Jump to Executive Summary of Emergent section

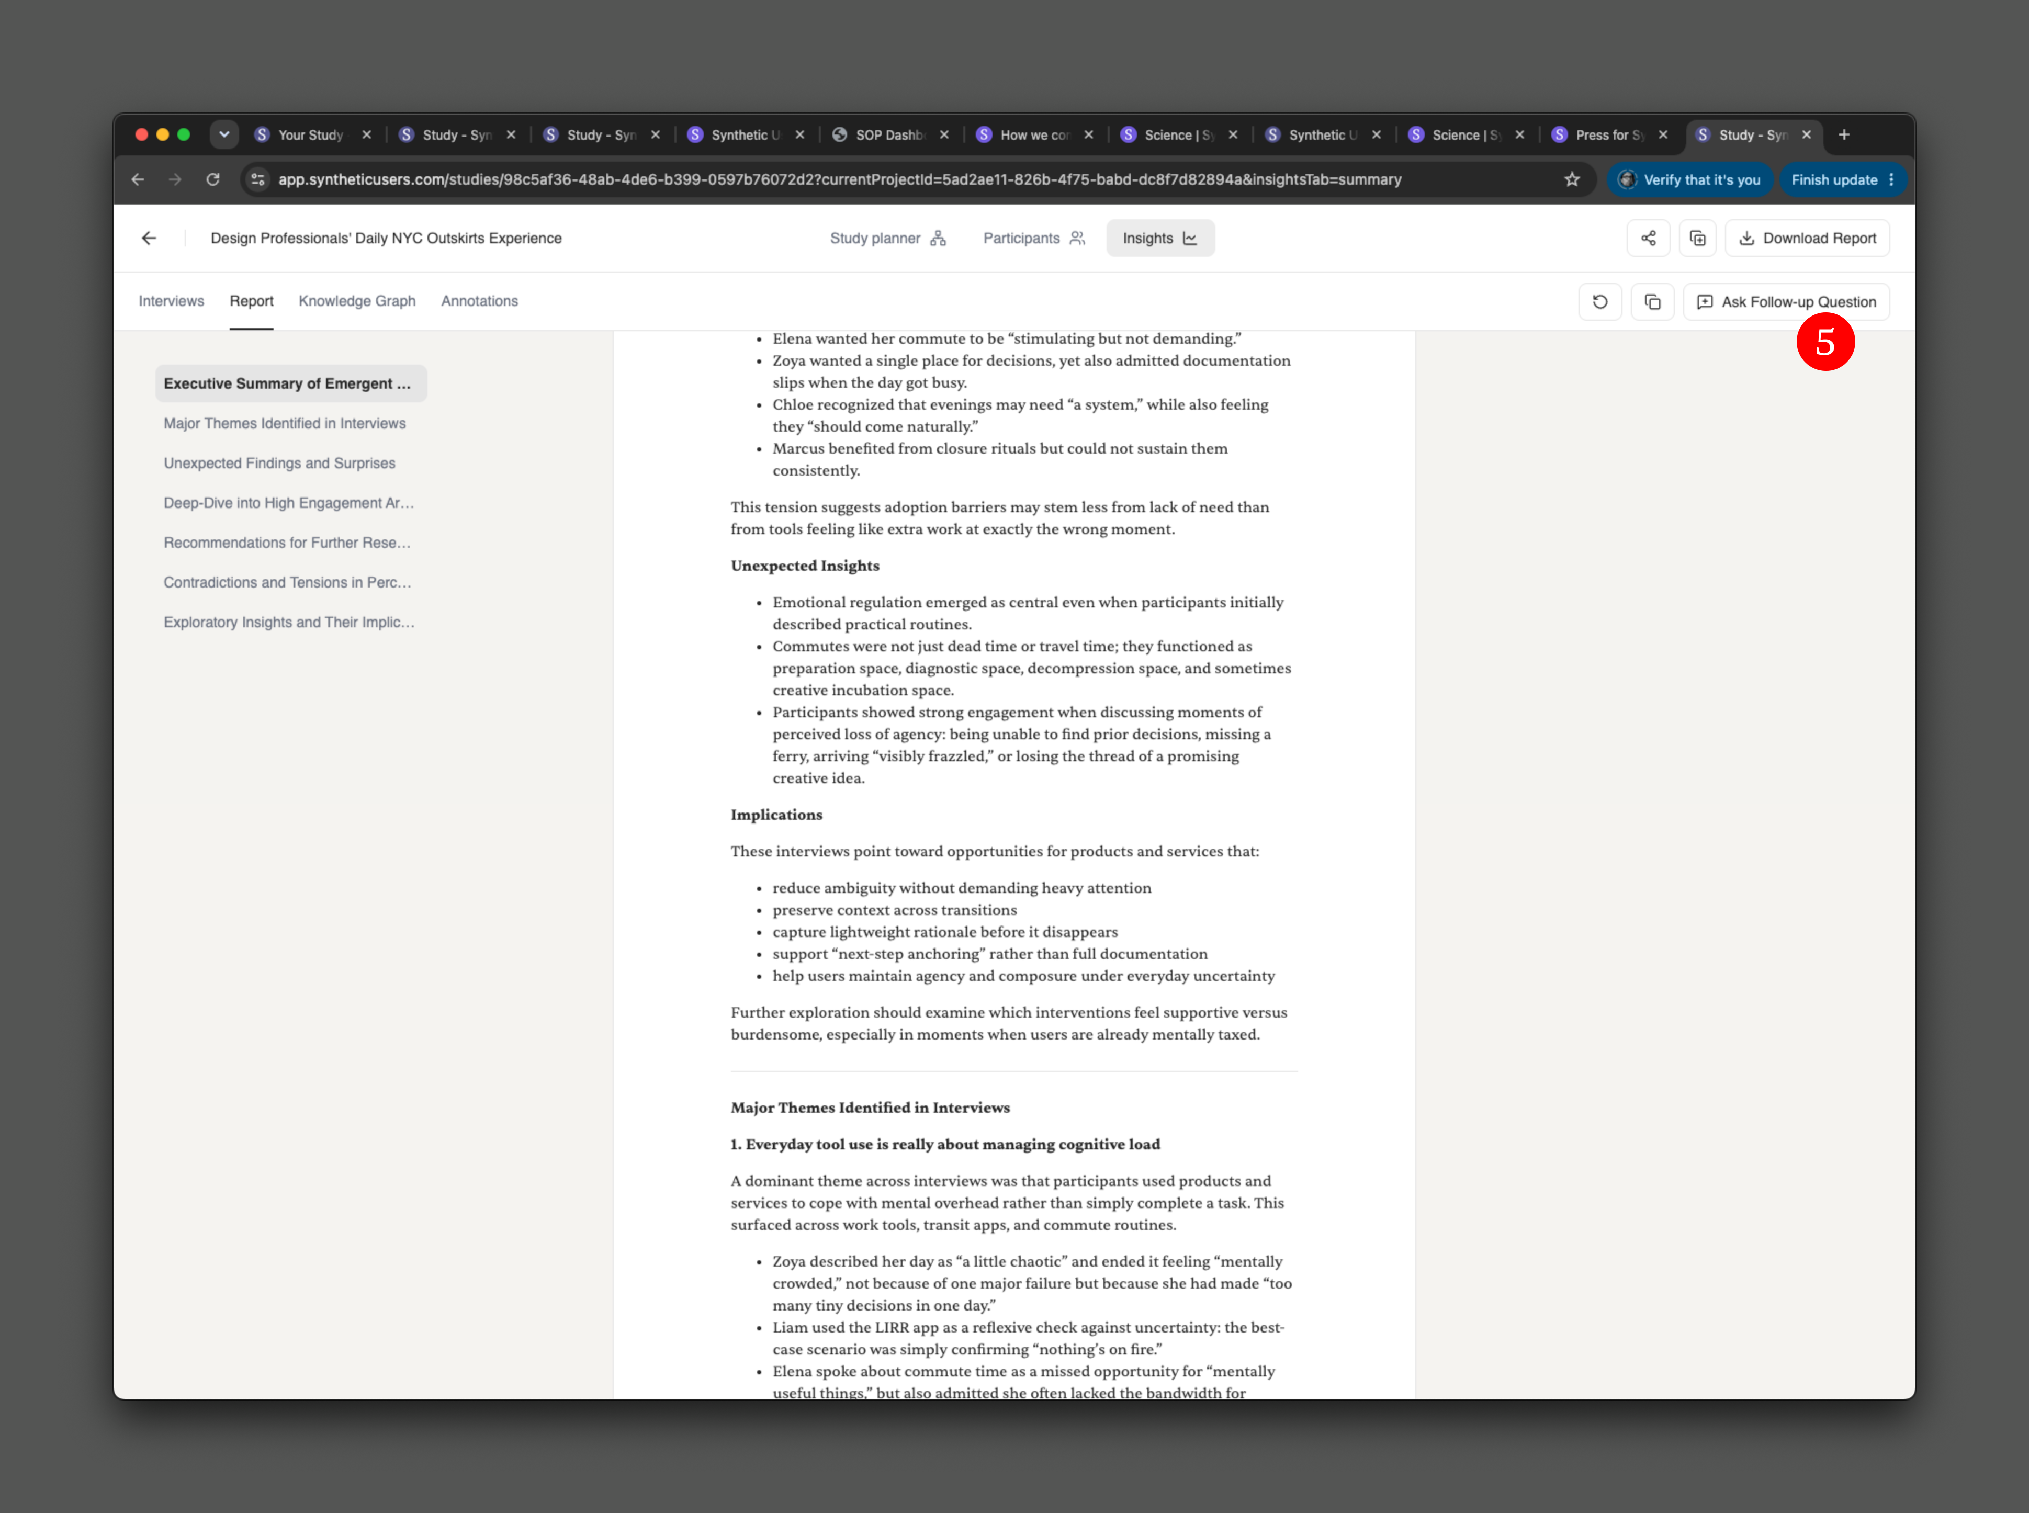tap(291, 384)
